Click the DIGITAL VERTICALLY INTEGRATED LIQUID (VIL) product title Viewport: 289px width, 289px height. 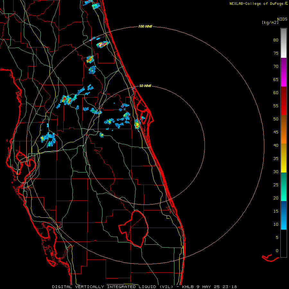coord(113,287)
